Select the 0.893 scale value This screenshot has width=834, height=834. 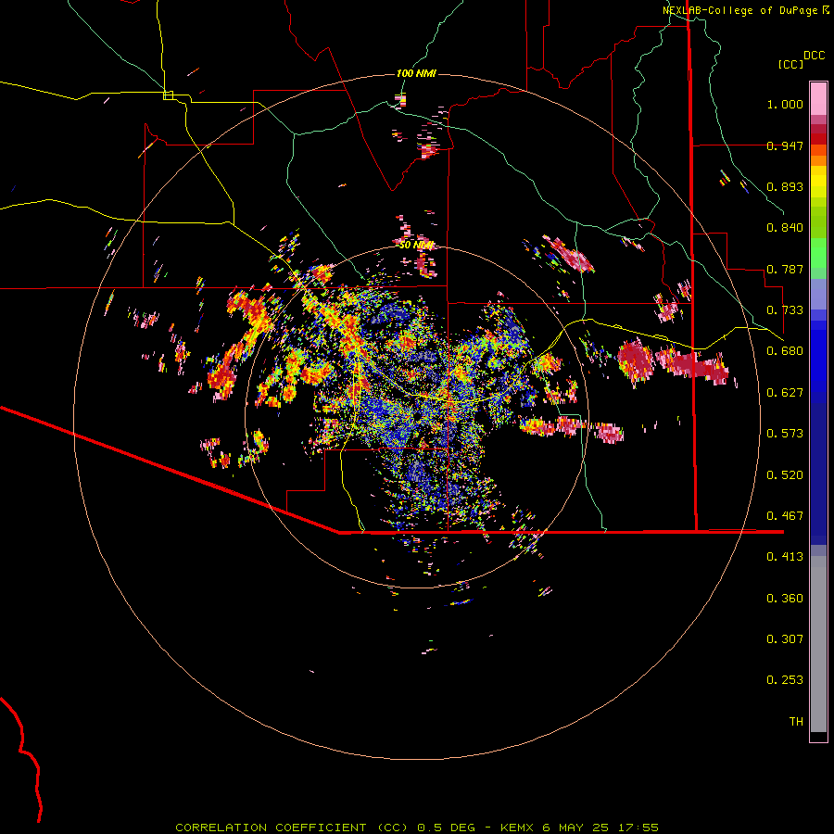click(785, 186)
